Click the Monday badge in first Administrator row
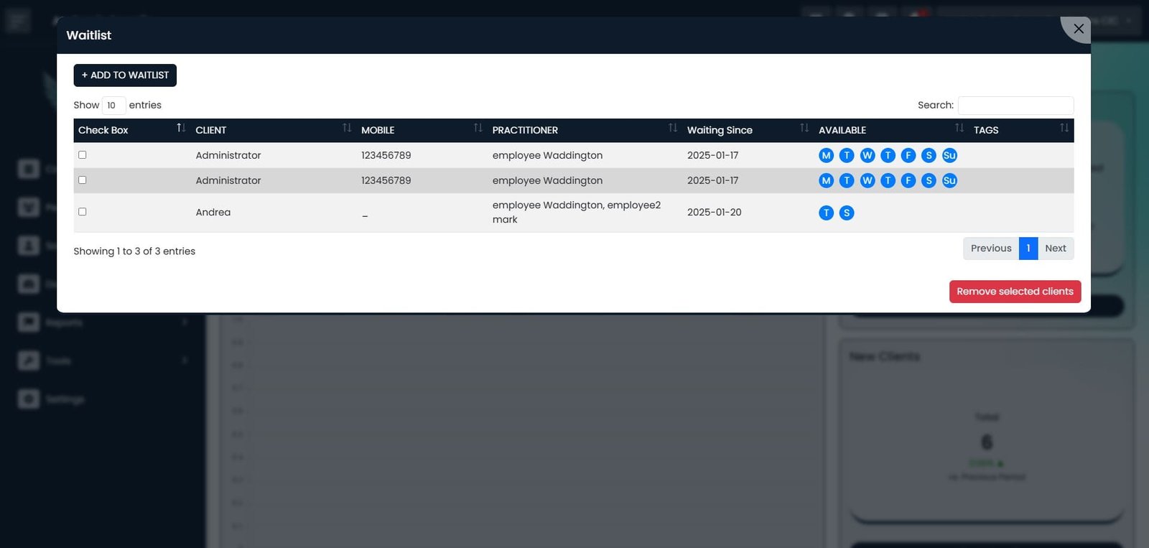1149x548 pixels. 826,155
